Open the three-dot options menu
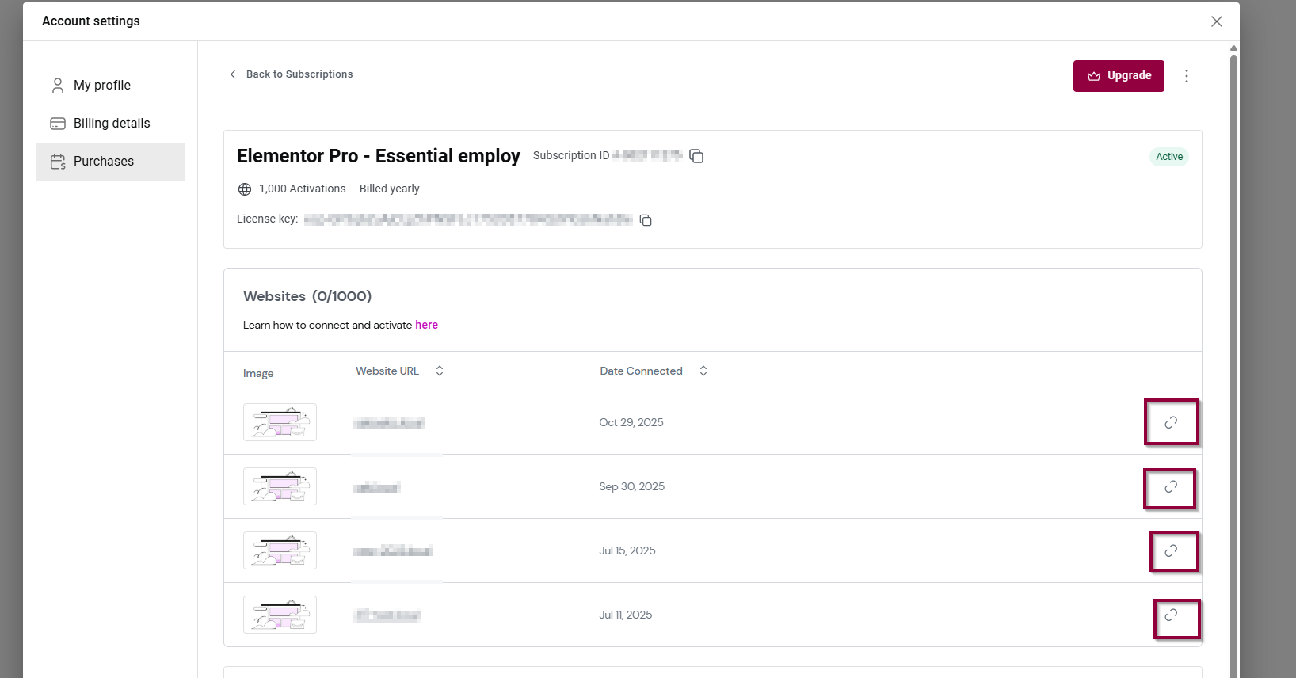Image resolution: width=1296 pixels, height=678 pixels. pos(1187,75)
